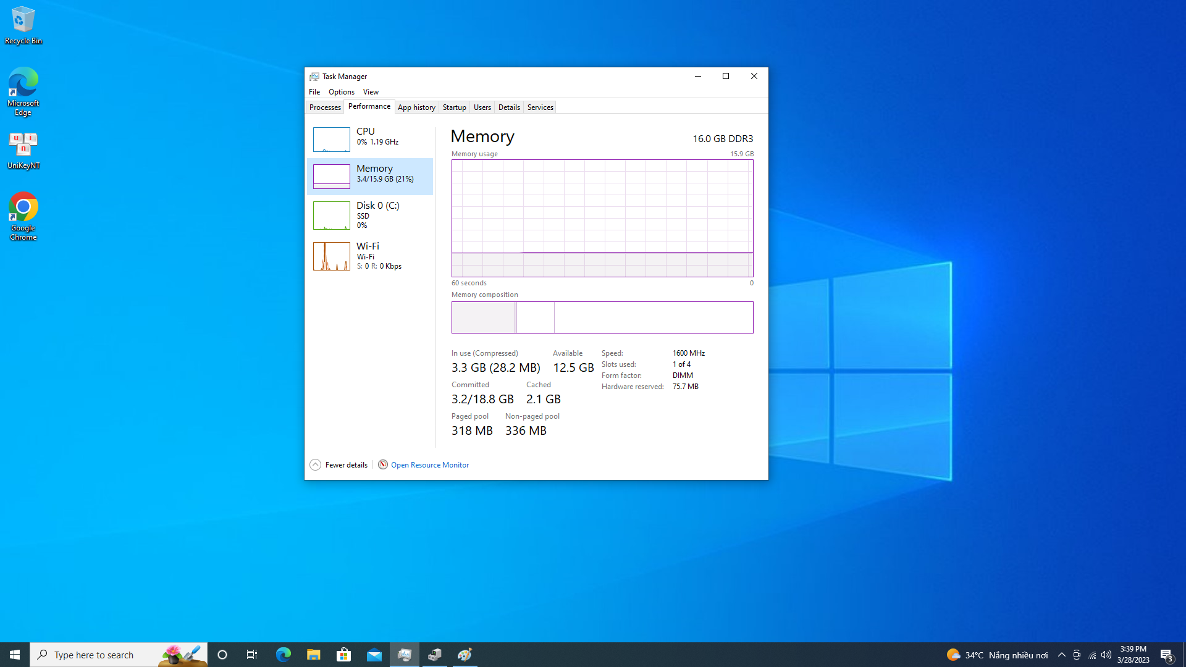Screen dimensions: 1186x667
Task: Select the Performance tab in Task Manager
Action: click(x=368, y=107)
